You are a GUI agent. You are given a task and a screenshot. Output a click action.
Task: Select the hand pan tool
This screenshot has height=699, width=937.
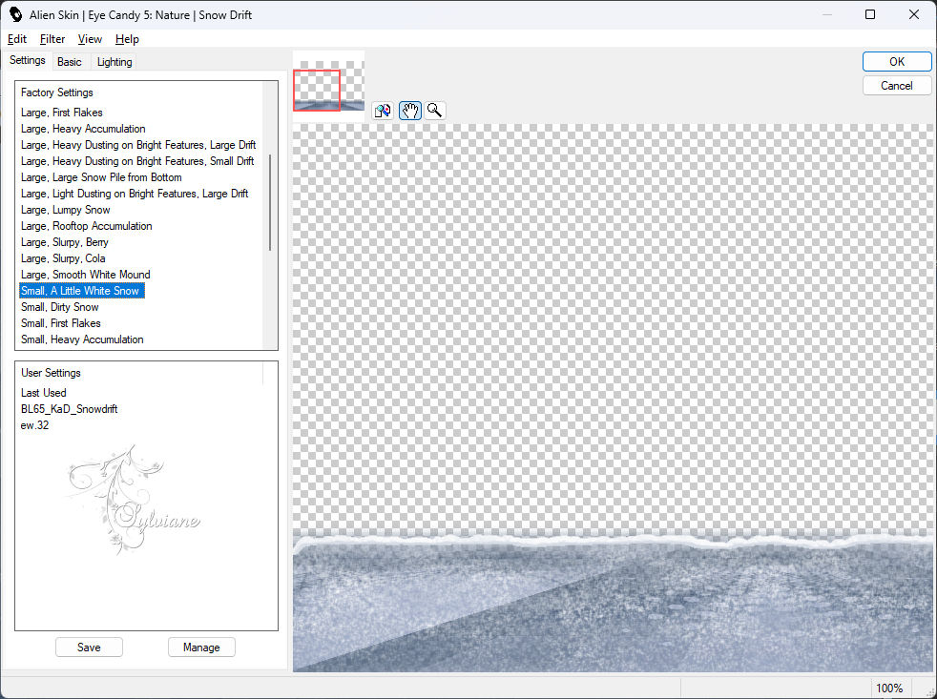coord(410,111)
